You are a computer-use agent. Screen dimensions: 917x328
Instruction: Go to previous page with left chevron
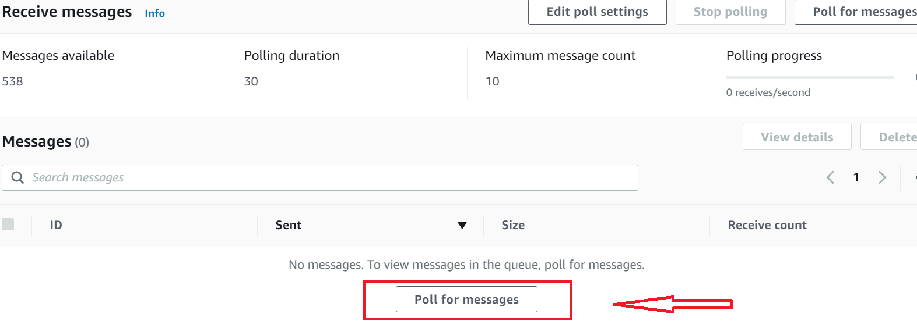pos(831,177)
